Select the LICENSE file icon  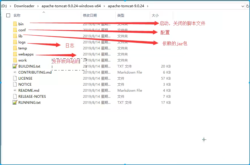15,78
